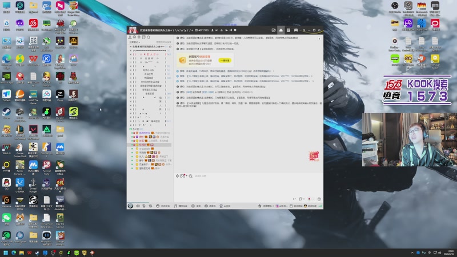Open the 5元 red envelope icon
Viewport: 457px width, 257px height.
pyautogui.click(x=314, y=156)
